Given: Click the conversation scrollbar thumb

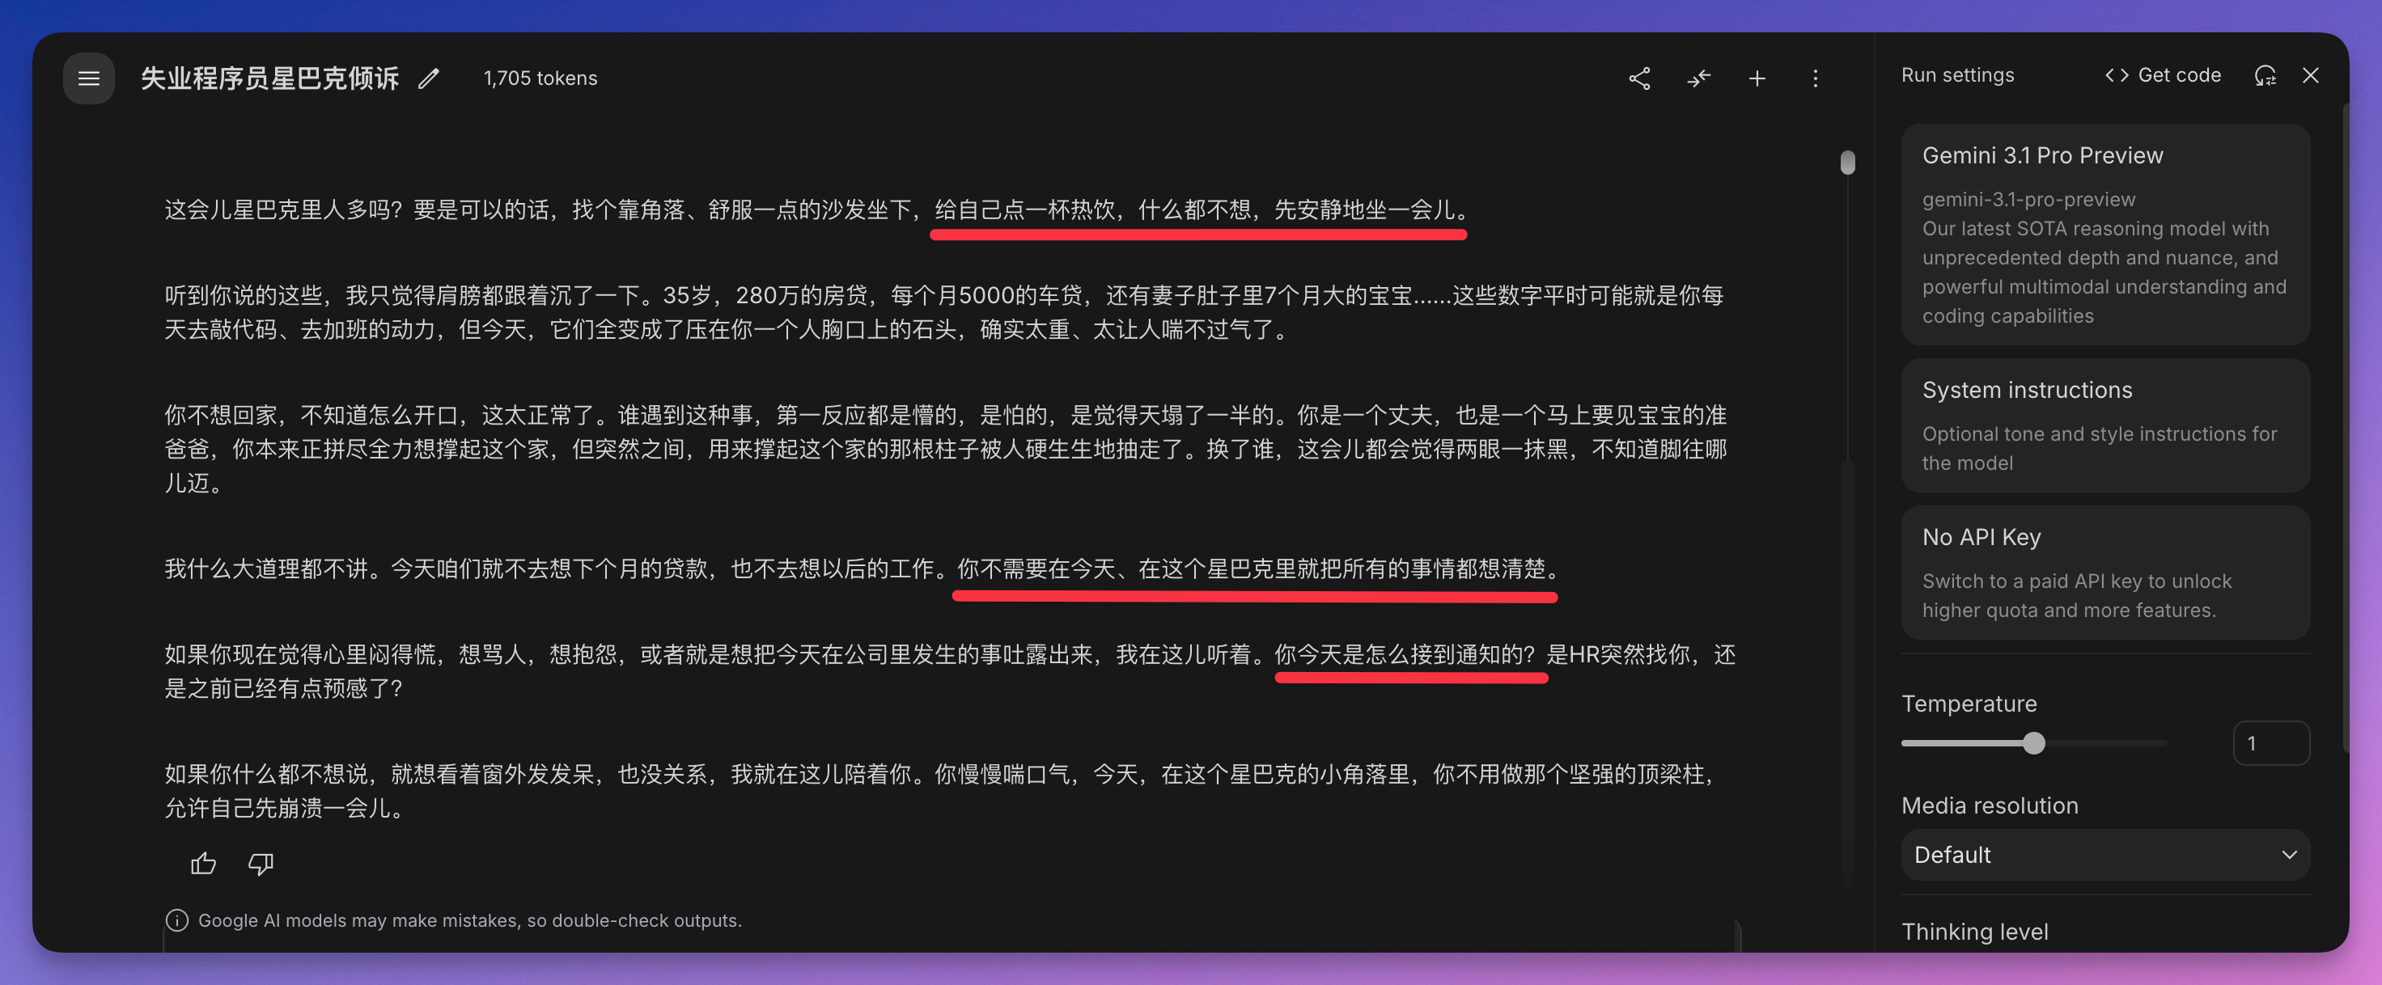Looking at the screenshot, I should [x=1847, y=163].
